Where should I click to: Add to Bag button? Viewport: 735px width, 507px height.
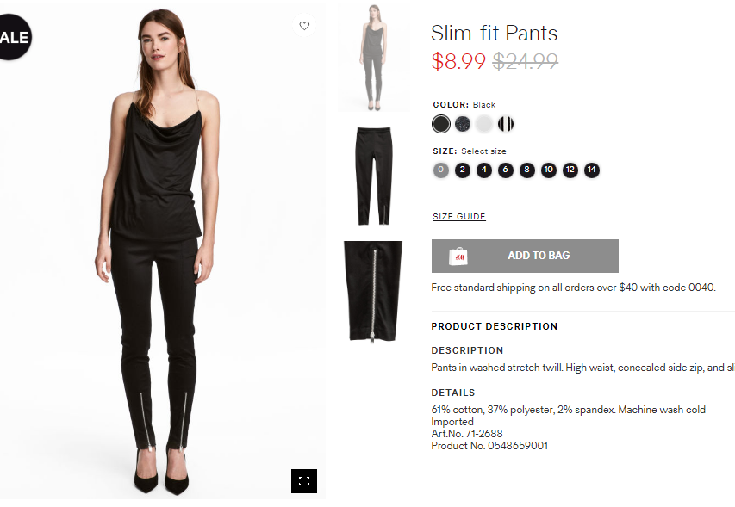[x=525, y=256]
